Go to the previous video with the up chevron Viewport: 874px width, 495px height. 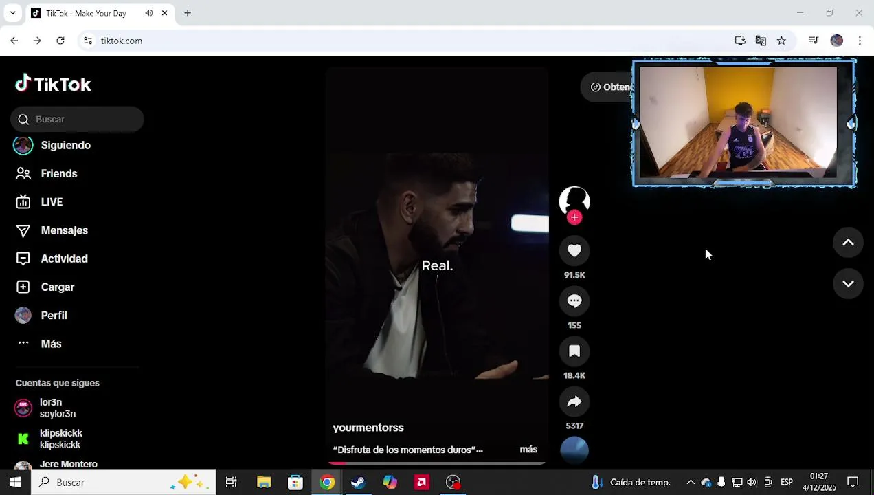[x=848, y=243]
